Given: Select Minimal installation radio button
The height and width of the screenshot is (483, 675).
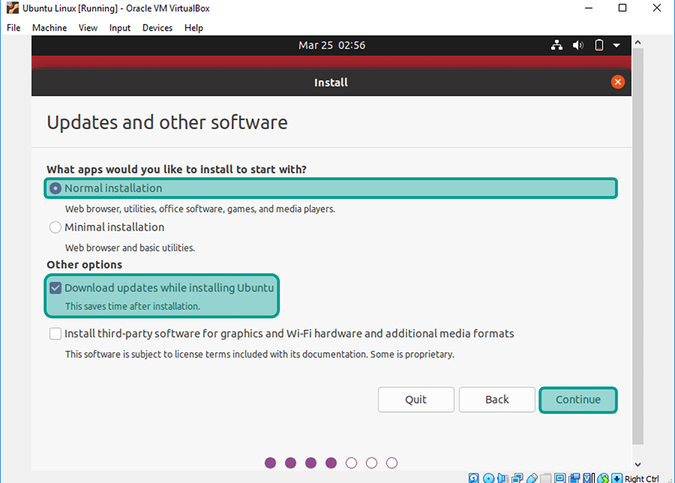Looking at the screenshot, I should [x=55, y=227].
